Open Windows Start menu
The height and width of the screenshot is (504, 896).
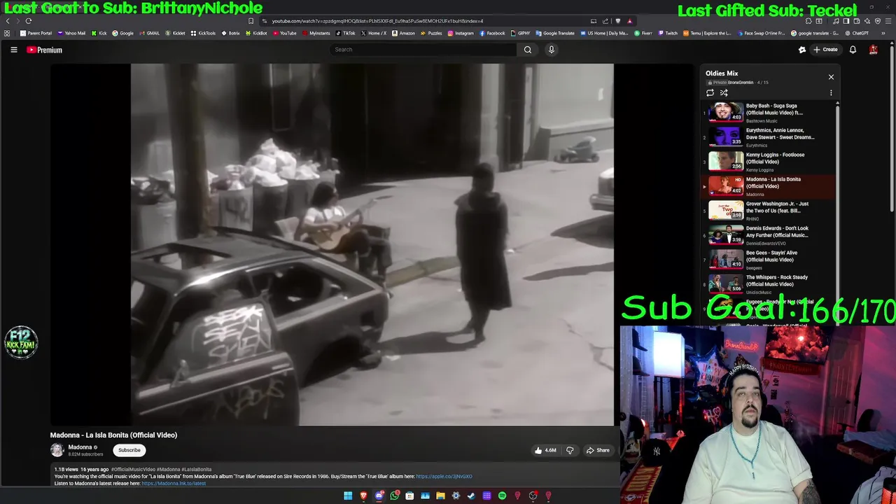(x=348, y=496)
